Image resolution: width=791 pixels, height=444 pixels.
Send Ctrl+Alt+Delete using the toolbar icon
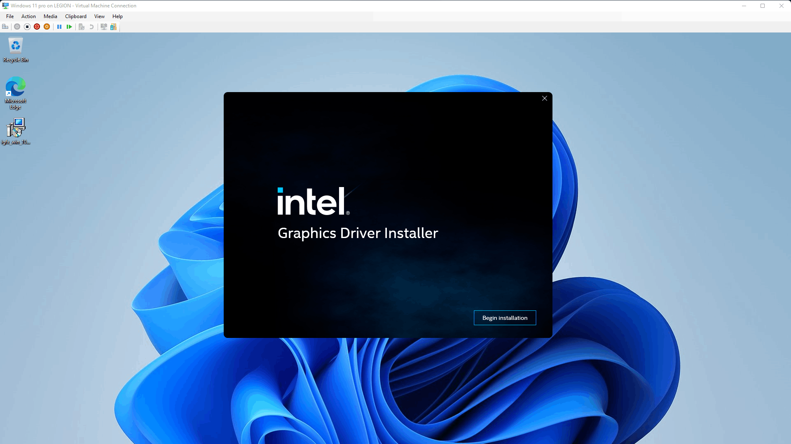pos(5,27)
